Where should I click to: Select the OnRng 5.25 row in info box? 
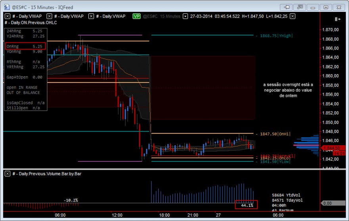tap(25, 46)
